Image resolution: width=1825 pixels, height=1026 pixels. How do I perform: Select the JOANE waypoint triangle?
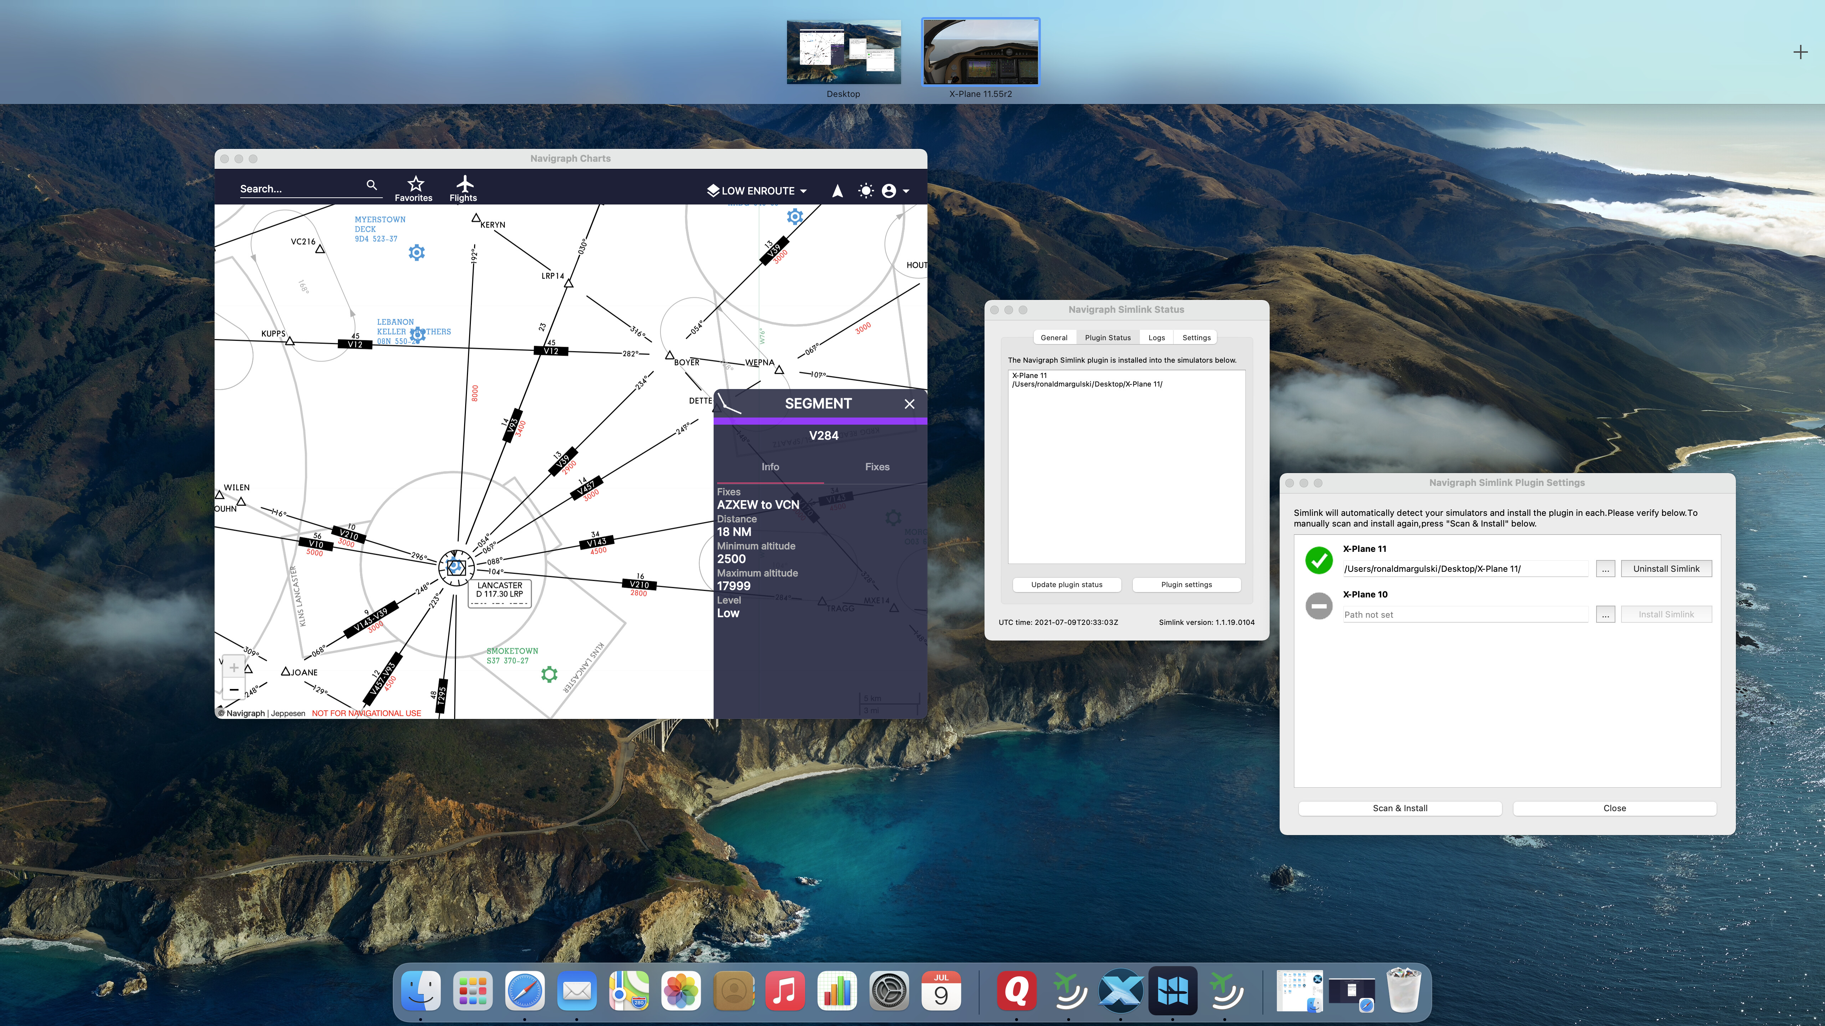[x=286, y=671]
